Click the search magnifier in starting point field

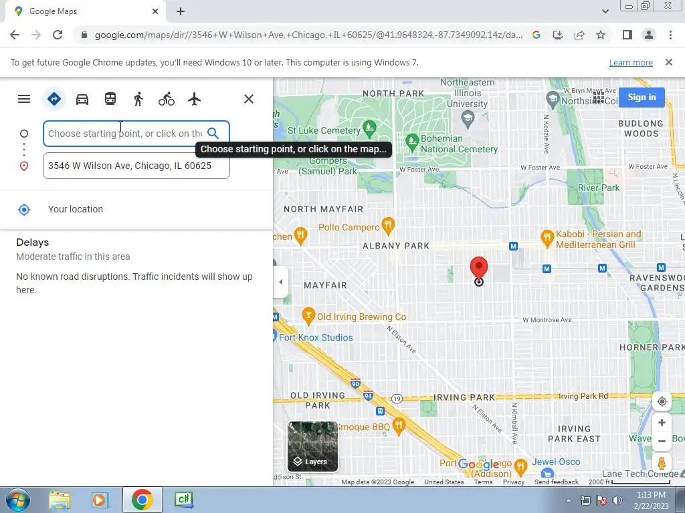tap(213, 133)
